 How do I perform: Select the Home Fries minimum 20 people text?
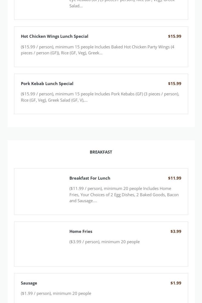(x=104, y=242)
